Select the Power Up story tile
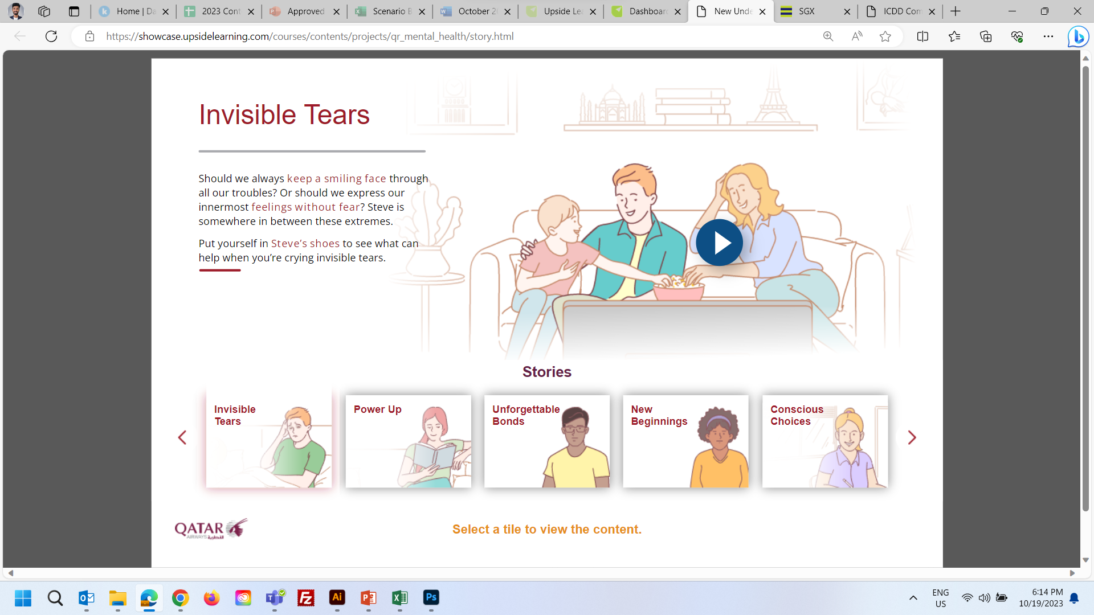The image size is (1094, 615). click(x=408, y=441)
